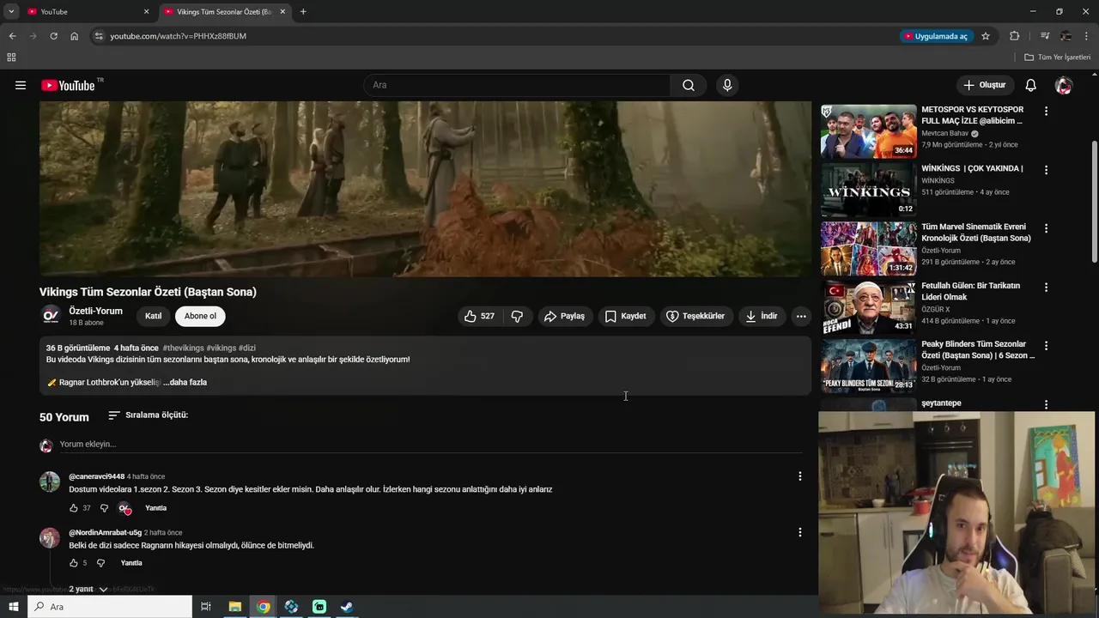Select the Vikings Tüm Sezonlar tab
The width and height of the screenshot is (1099, 618).
(x=223, y=12)
